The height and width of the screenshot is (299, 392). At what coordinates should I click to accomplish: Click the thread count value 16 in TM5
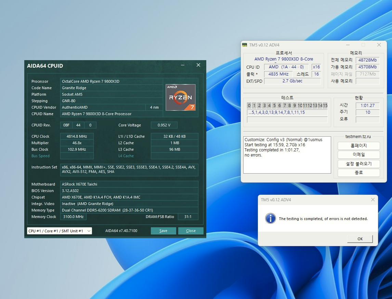click(316, 74)
